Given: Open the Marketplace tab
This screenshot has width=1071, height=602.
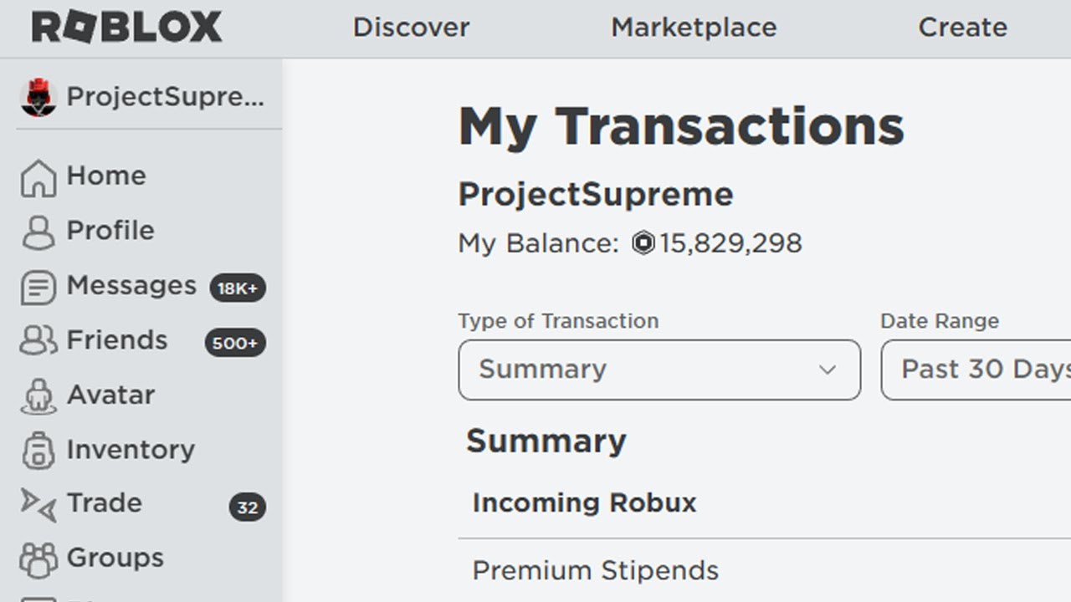Looking at the screenshot, I should [694, 28].
